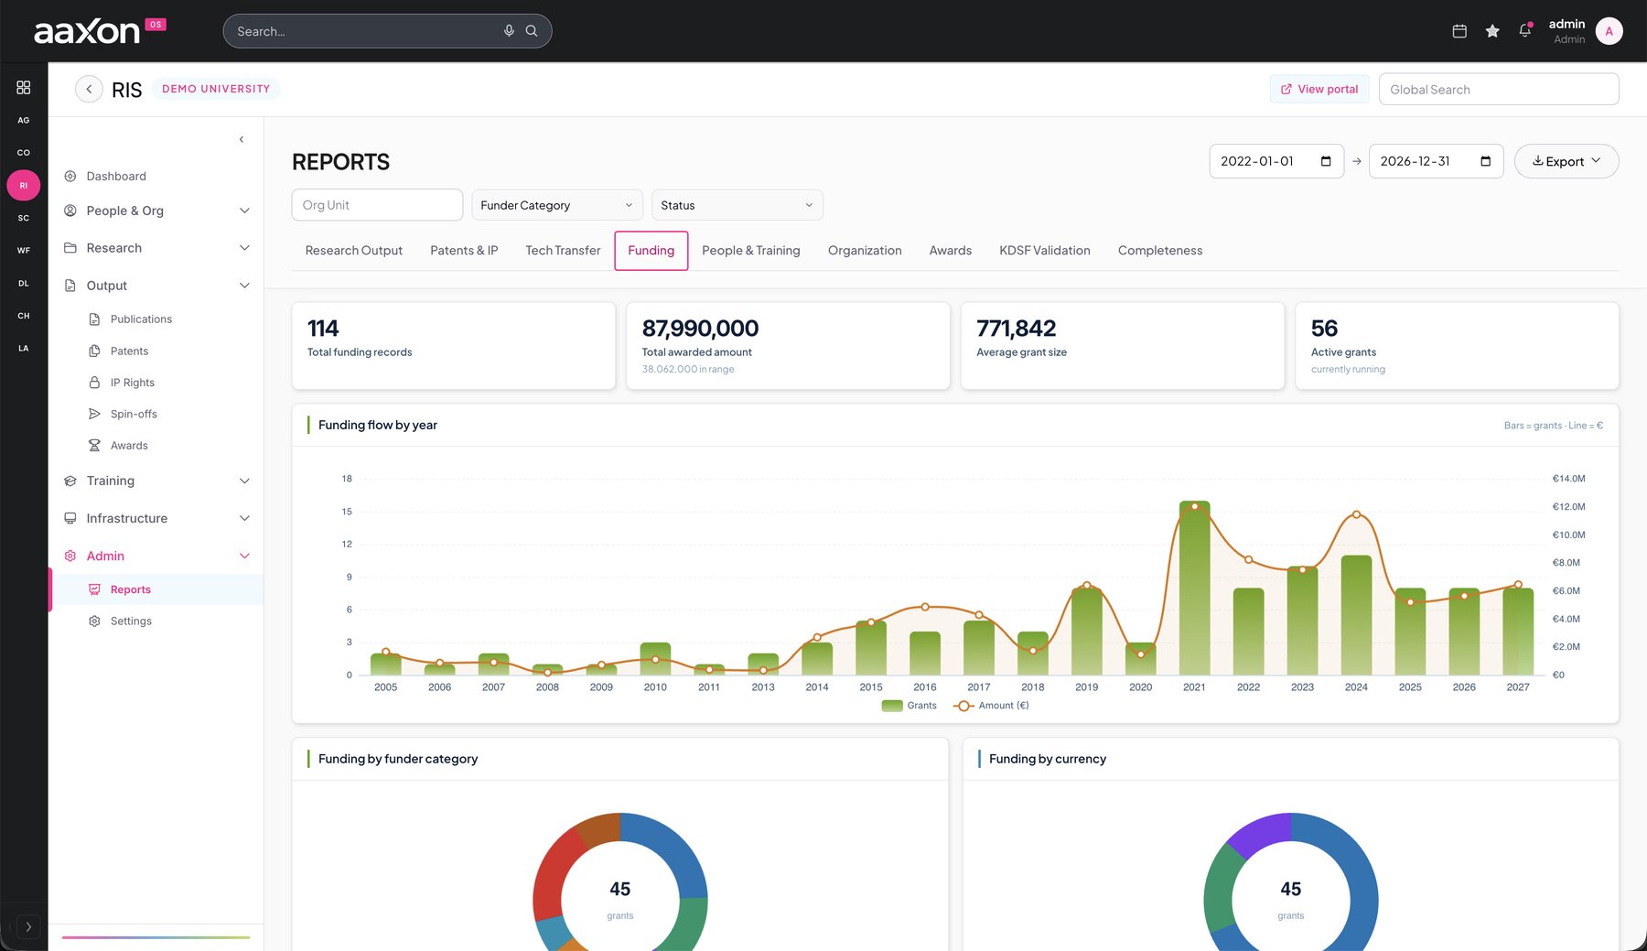Expand the left rail with the bottom arrow
Image resolution: width=1647 pixels, height=951 pixels.
click(28, 926)
